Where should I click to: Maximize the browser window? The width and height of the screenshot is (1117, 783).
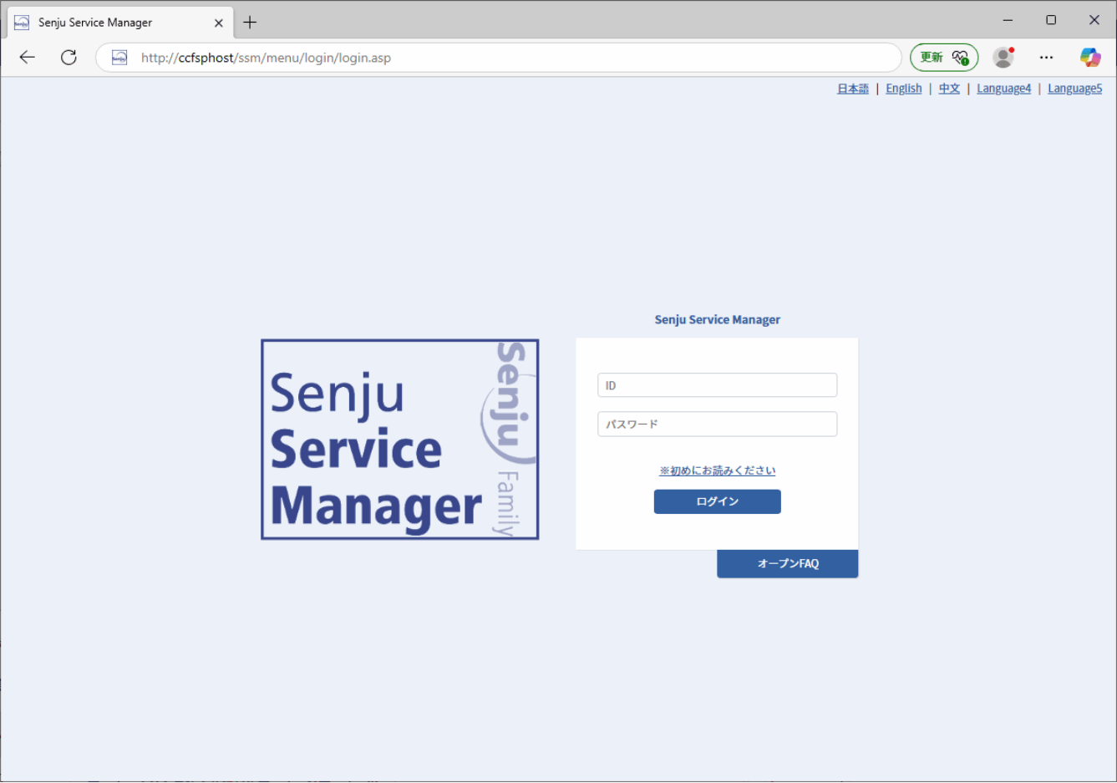pos(1051,20)
